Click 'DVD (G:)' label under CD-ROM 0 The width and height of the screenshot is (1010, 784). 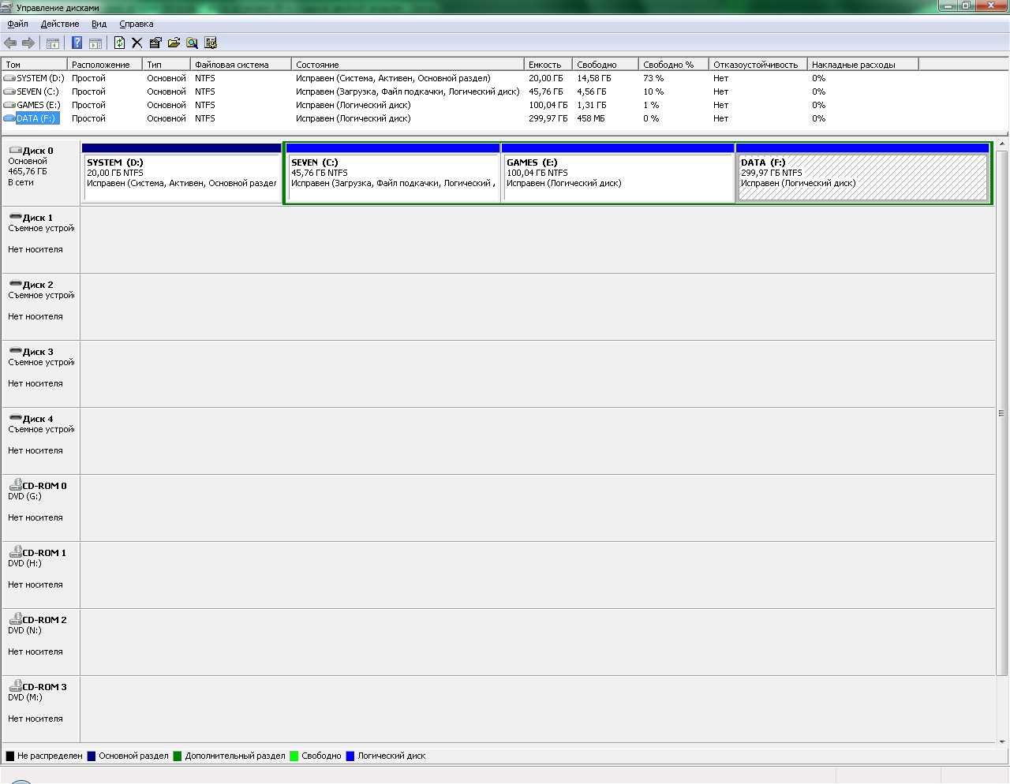click(24, 496)
